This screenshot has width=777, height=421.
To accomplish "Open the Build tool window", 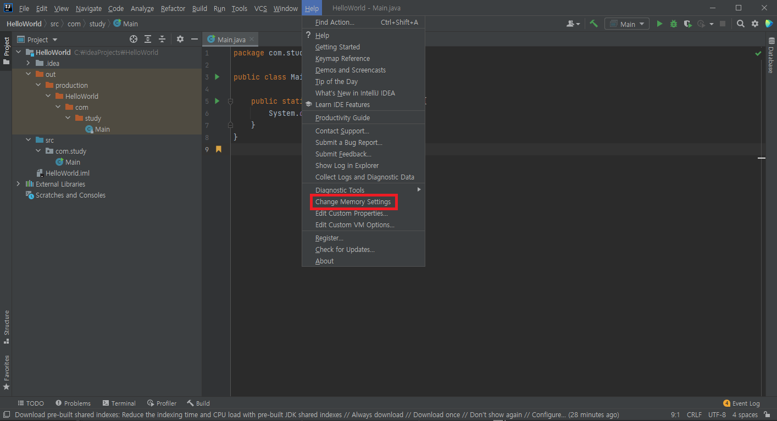I will tap(198, 403).
